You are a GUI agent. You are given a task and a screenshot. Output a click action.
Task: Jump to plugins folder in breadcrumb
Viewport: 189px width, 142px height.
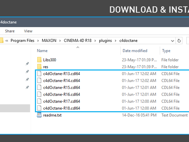(105, 41)
